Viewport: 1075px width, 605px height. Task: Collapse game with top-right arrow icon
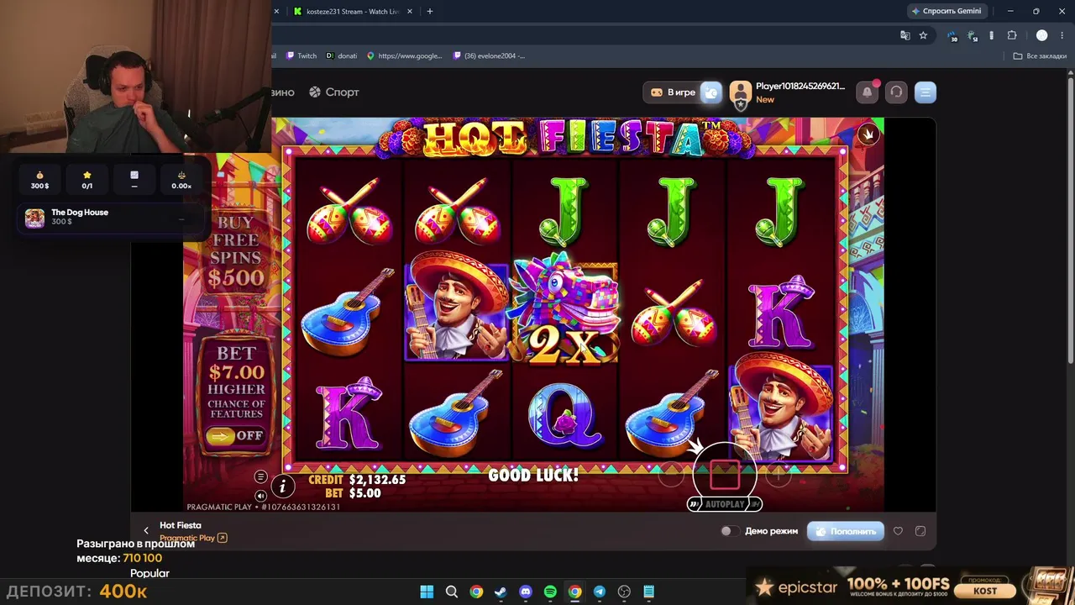868,134
